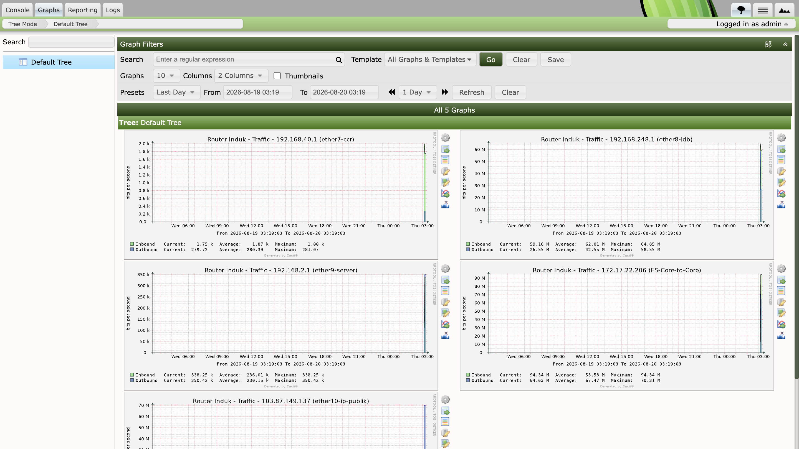Viewport: 799px width, 449px height.
Task: Click Save in the Graph Filters
Action: (555, 60)
